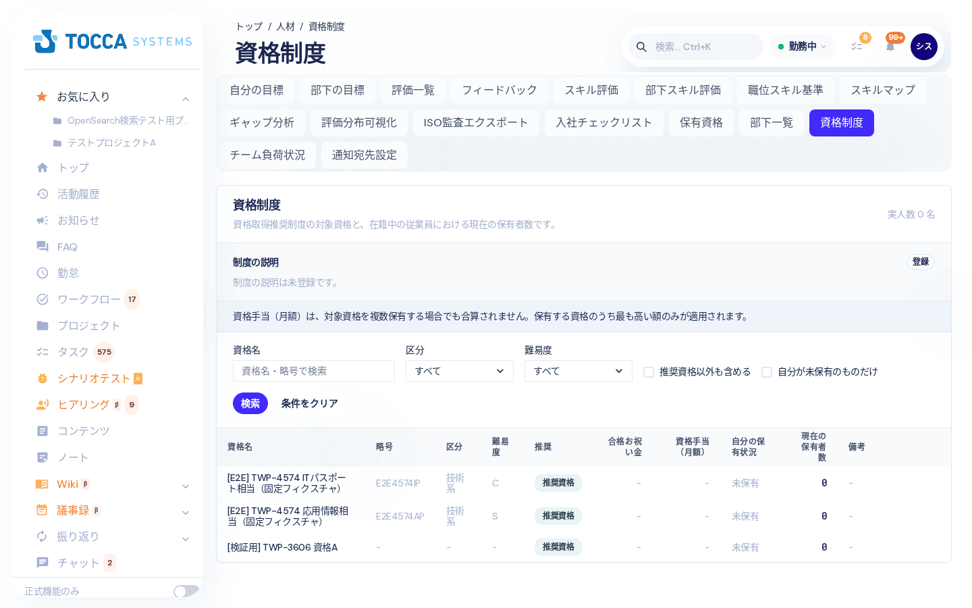Switch to 自分の目標 tab

(256, 91)
